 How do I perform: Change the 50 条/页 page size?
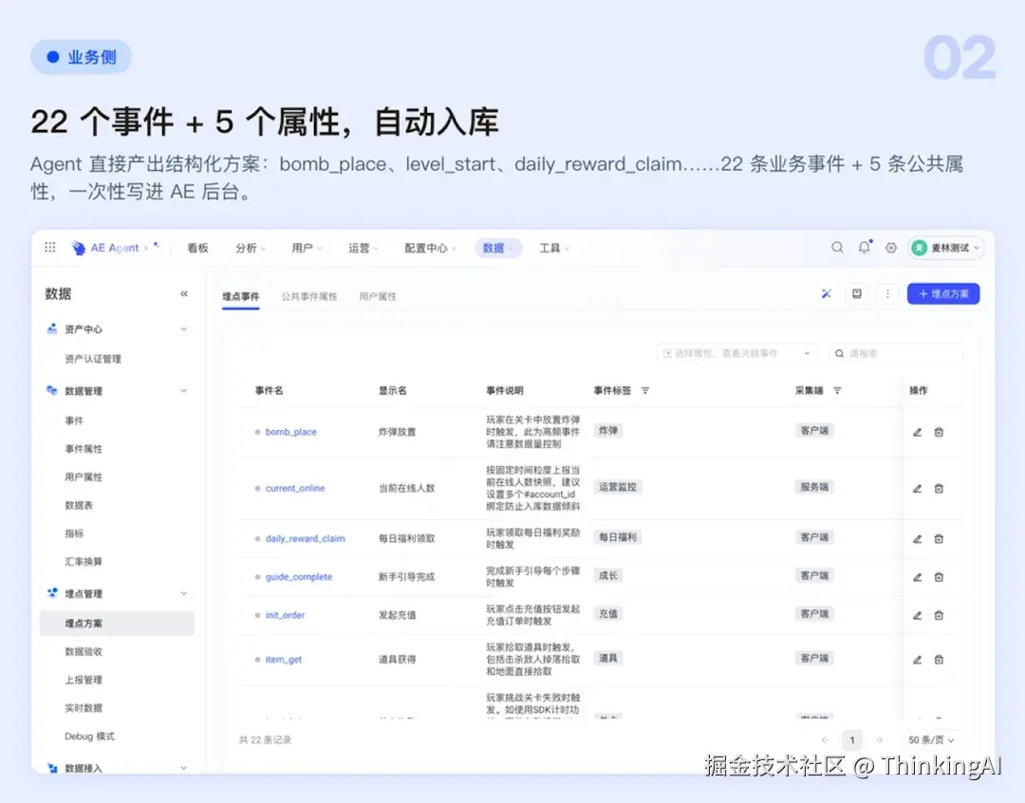(x=932, y=739)
